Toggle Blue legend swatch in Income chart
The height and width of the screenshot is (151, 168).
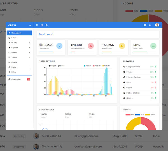(x=137, y=115)
